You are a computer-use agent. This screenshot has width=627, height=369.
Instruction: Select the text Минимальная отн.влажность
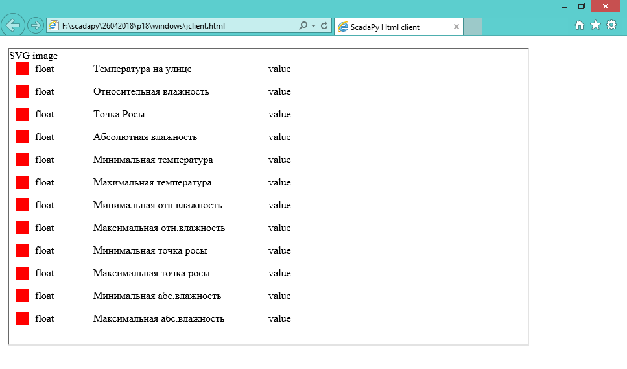(x=158, y=205)
